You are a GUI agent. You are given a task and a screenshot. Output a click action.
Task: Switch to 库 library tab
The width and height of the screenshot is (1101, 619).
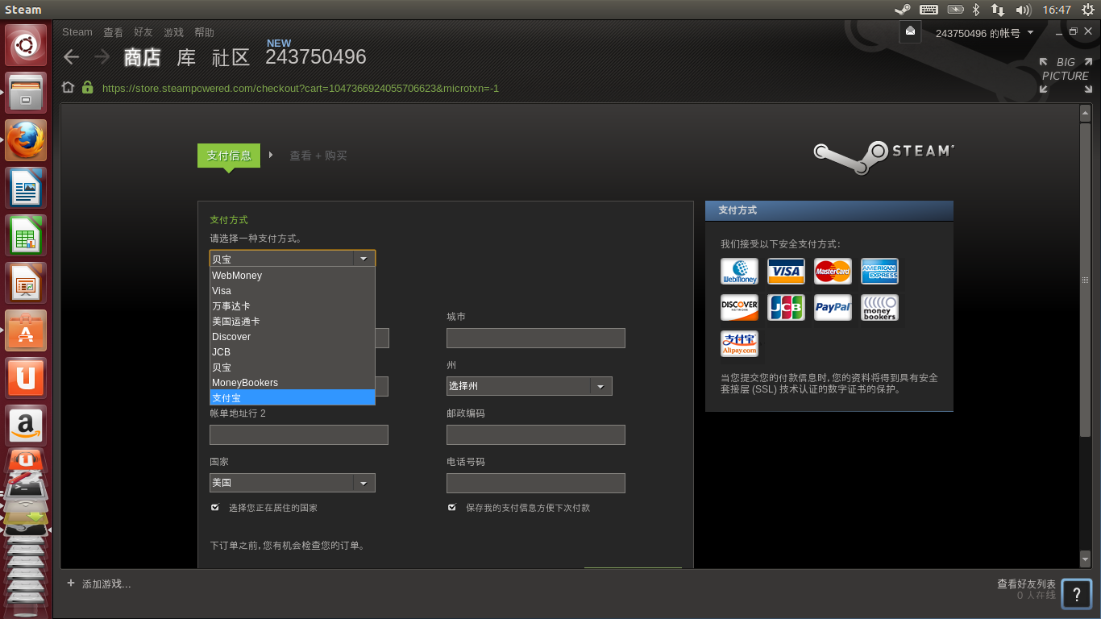click(186, 57)
